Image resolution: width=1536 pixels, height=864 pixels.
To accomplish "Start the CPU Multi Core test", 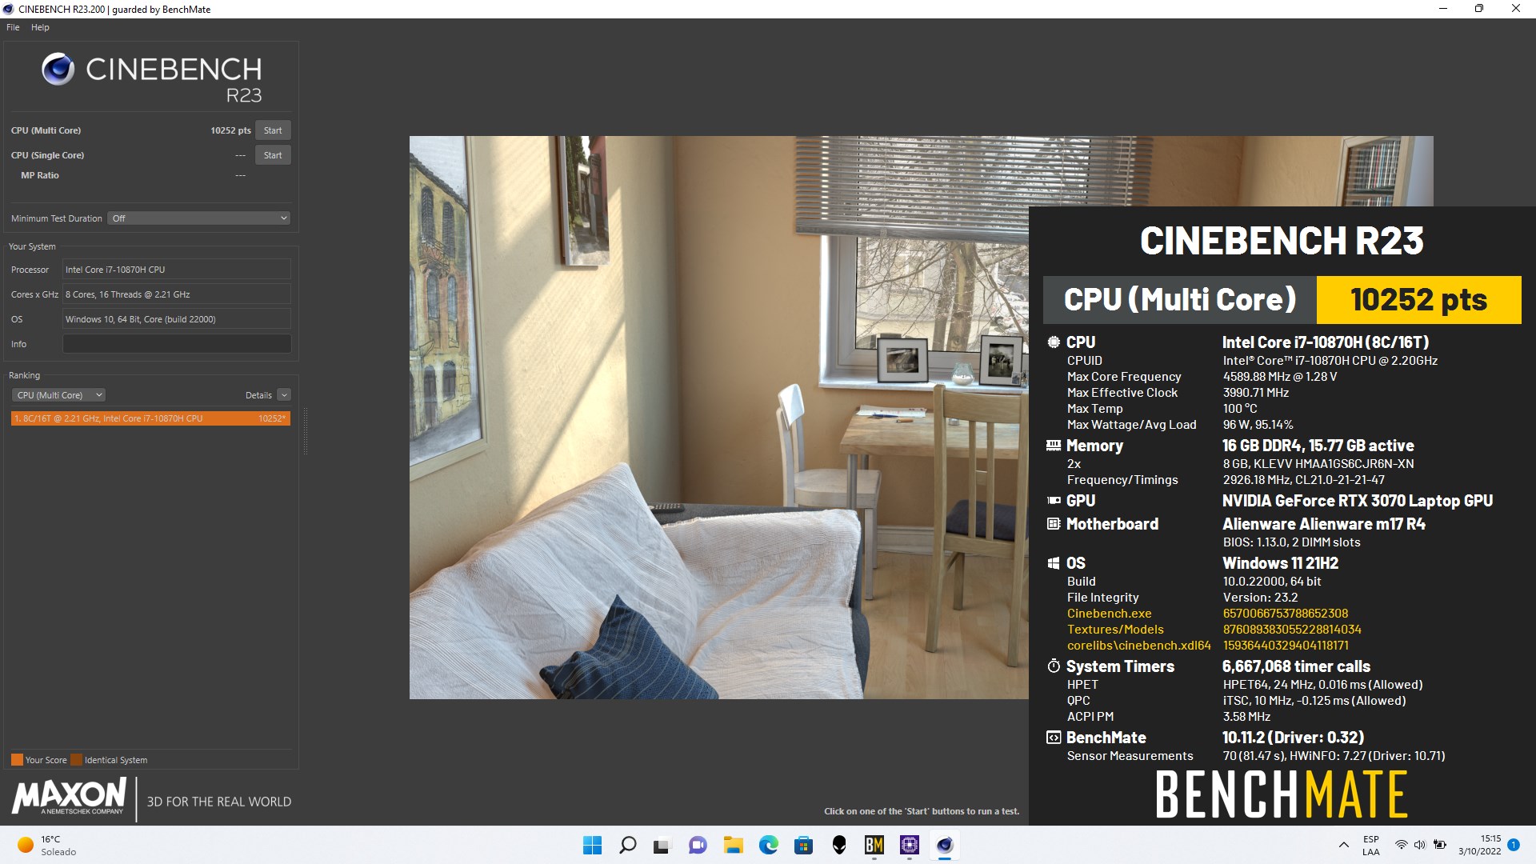I will [x=273, y=130].
